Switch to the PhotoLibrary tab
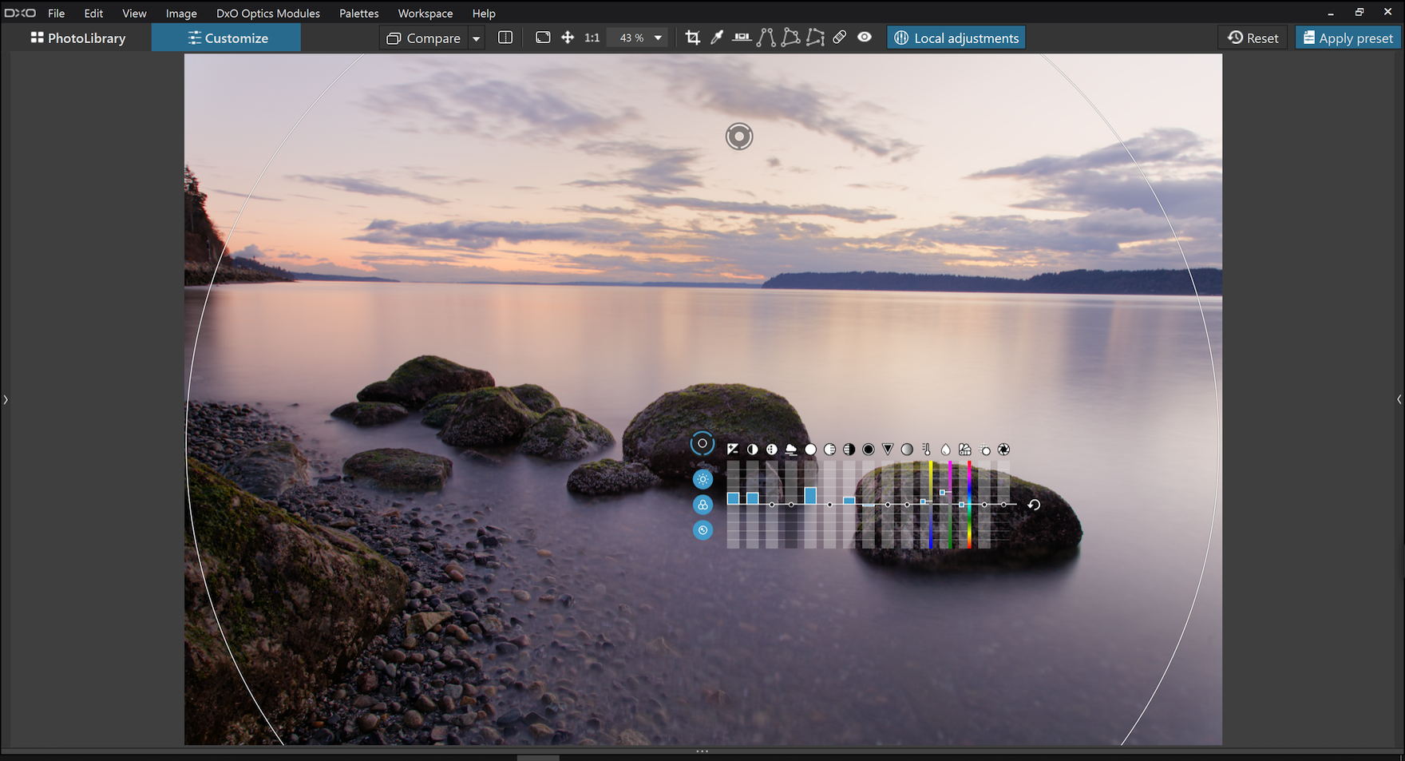The height and width of the screenshot is (761, 1405). point(78,38)
